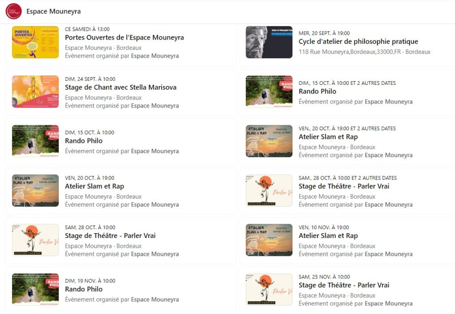Screen dimensions: 455x314
Task: Open Atelier Slam et Rap title dated 10 Nov
Action: point(328,236)
